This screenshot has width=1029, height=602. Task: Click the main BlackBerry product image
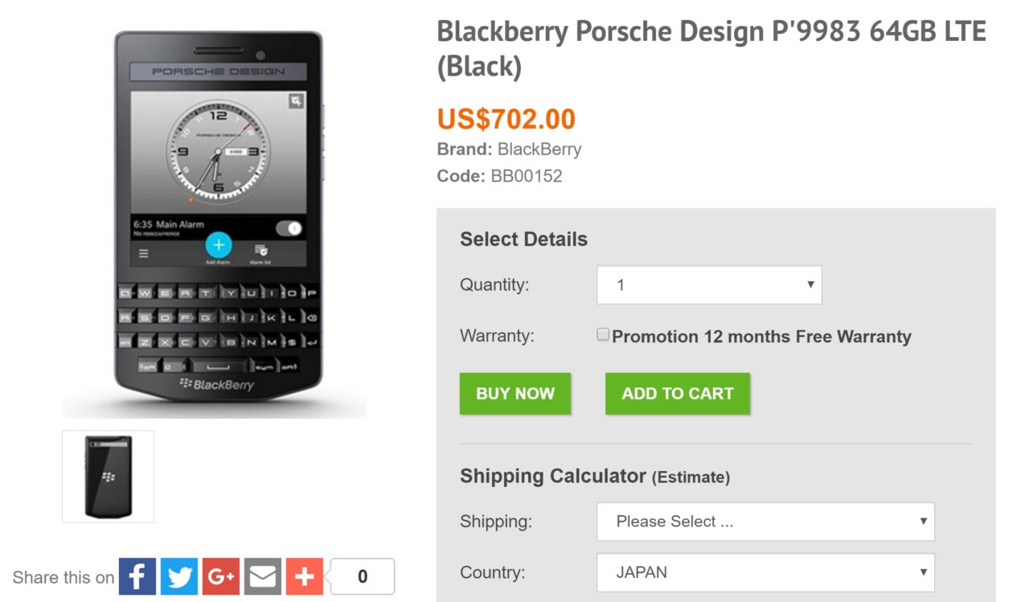217,217
